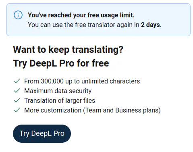
Task: Click the checkmark before More customization
Action: pyautogui.click(x=17, y=110)
